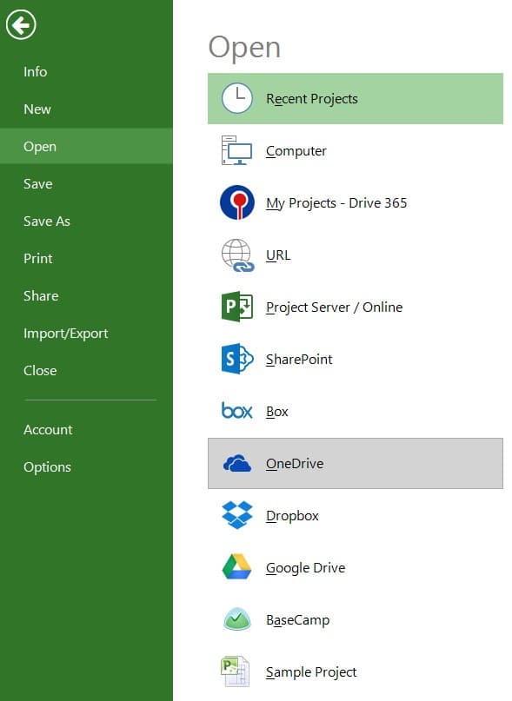
Task: Choose the Dropbox text label
Action: pos(292,516)
